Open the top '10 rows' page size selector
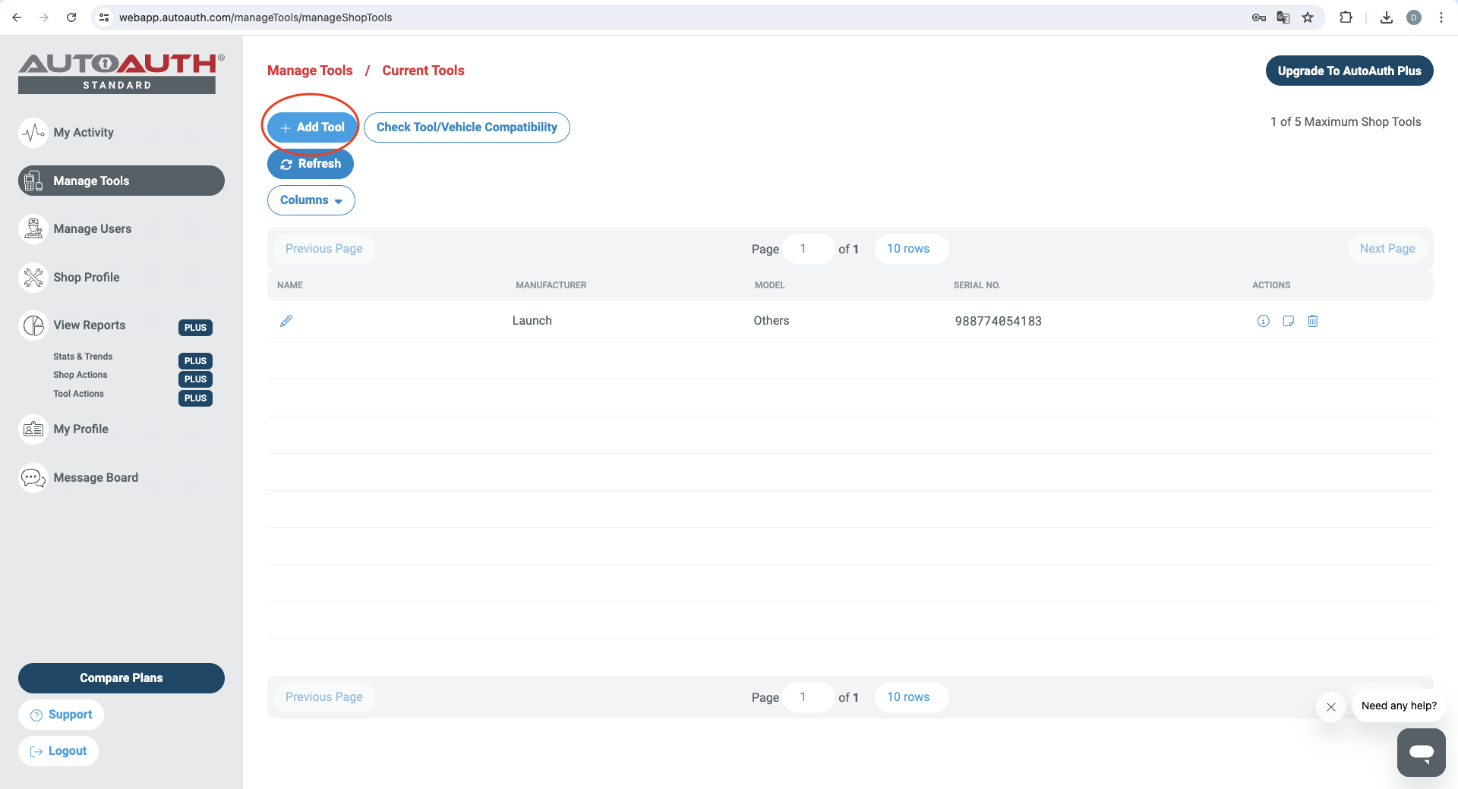1458x789 pixels. click(910, 249)
